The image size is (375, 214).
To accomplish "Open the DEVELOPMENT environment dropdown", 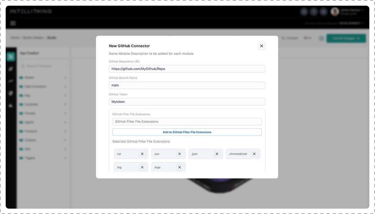I will pos(351,23).
